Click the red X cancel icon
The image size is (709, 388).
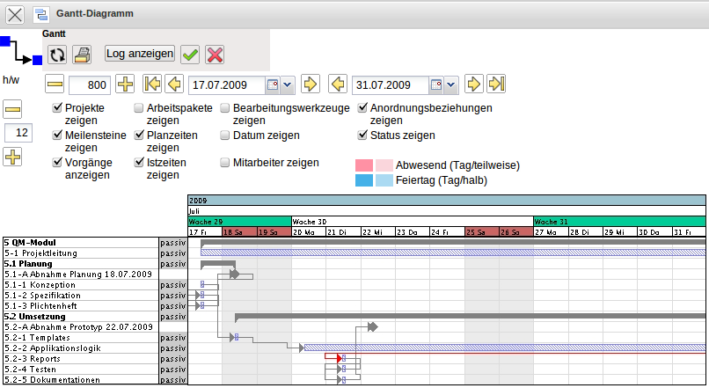(x=215, y=55)
